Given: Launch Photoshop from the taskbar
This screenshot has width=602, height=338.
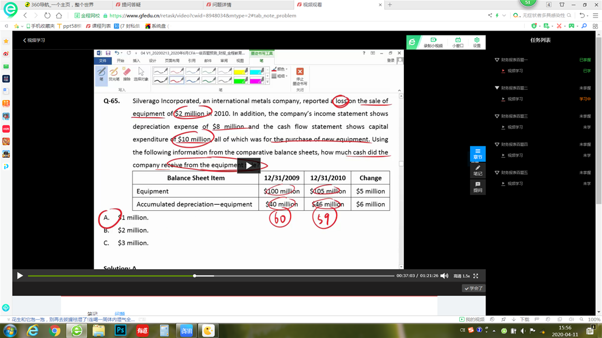Looking at the screenshot, I should (120, 330).
